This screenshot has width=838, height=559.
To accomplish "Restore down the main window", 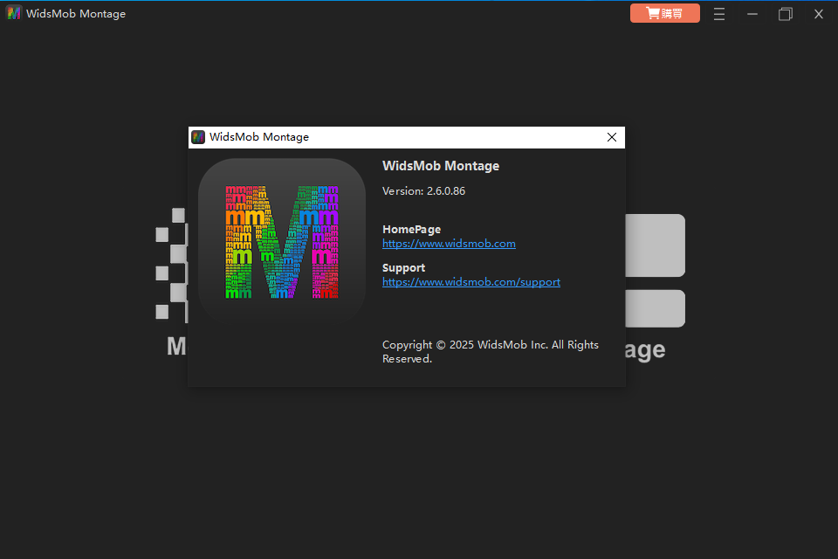I will [785, 14].
